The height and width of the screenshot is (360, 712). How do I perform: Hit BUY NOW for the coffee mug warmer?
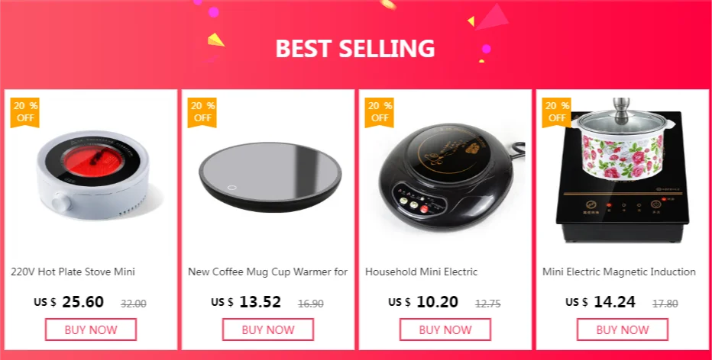click(268, 329)
